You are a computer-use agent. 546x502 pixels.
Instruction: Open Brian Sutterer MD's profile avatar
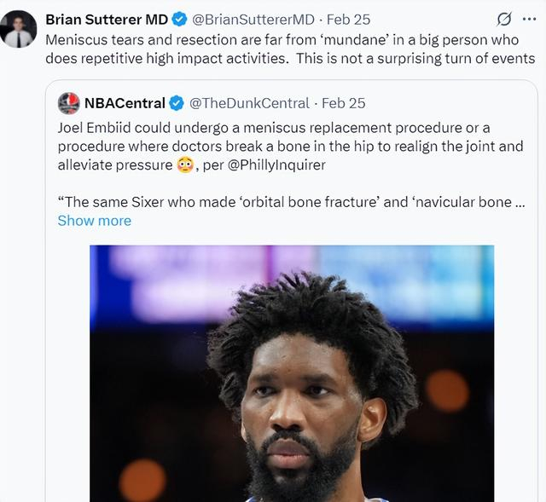coord(19,29)
